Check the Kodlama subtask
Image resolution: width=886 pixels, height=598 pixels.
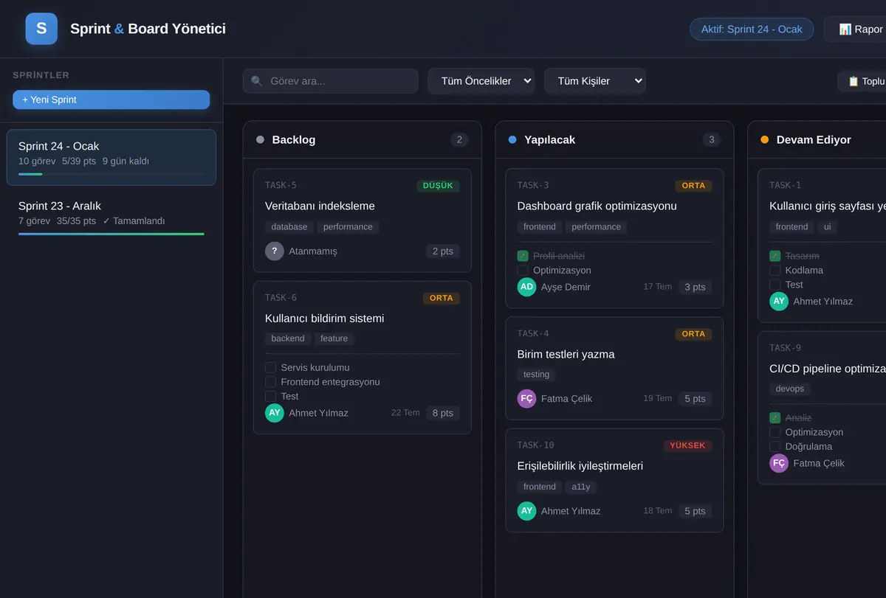[x=775, y=271]
